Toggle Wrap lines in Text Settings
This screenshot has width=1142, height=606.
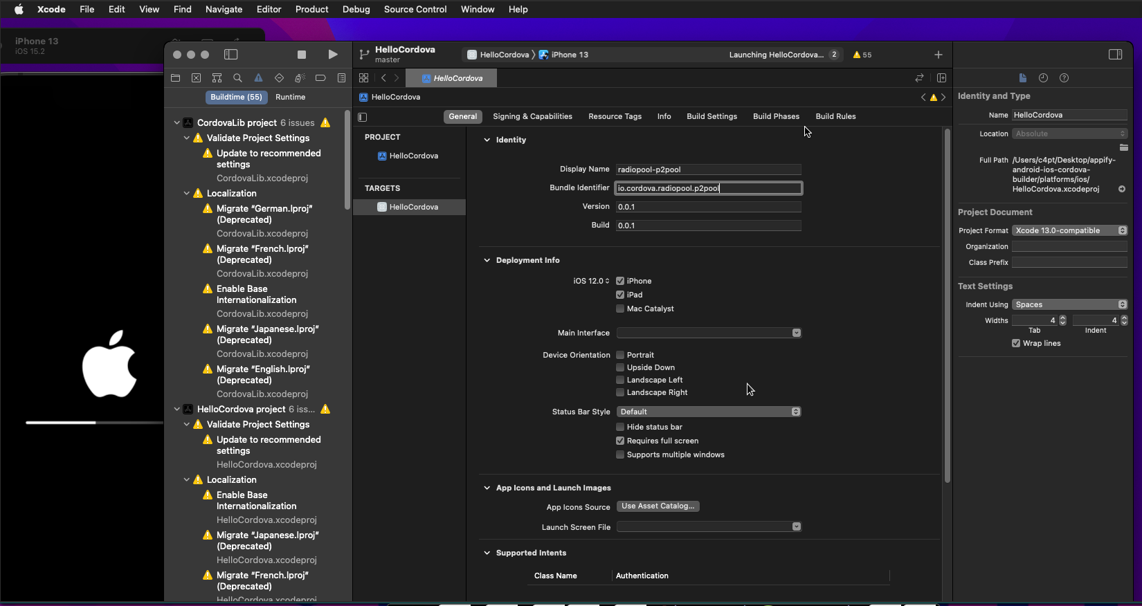pyautogui.click(x=1016, y=343)
